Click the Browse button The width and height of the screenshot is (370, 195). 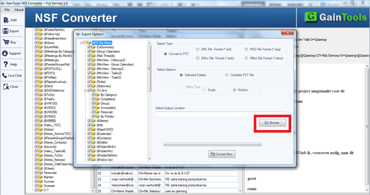(x=273, y=123)
